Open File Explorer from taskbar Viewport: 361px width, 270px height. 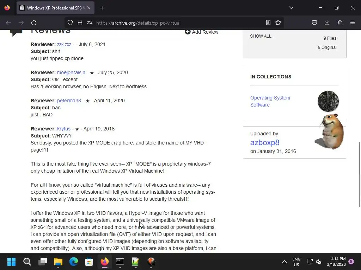(x=58, y=262)
